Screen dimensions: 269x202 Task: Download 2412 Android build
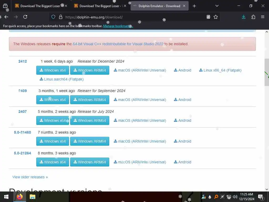tap(183, 70)
